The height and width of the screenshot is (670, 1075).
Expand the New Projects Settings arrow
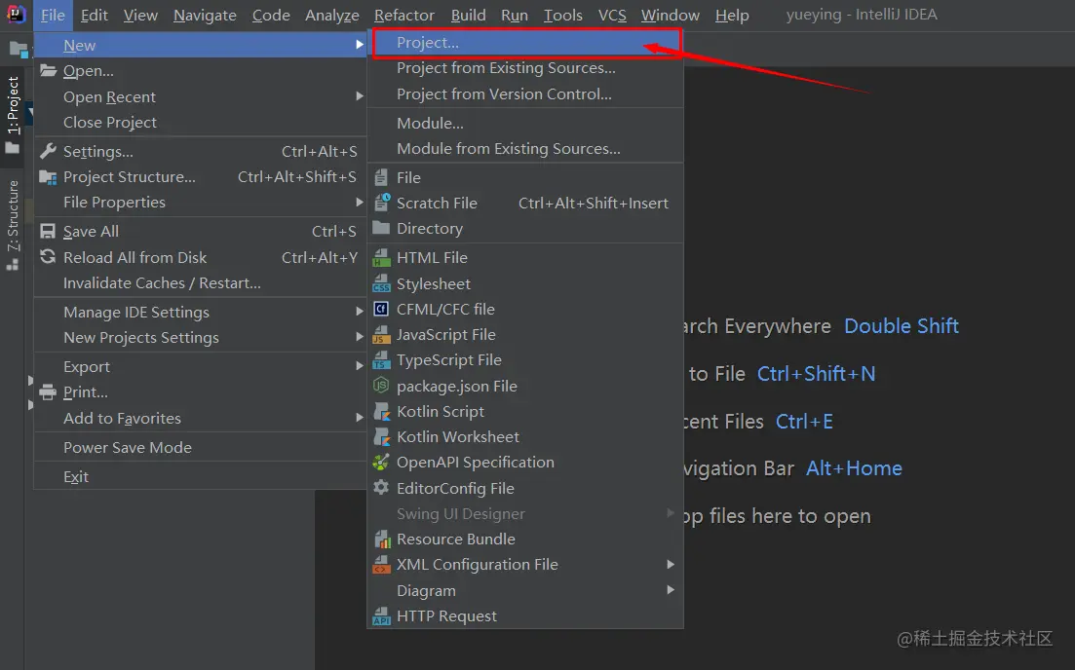(360, 337)
